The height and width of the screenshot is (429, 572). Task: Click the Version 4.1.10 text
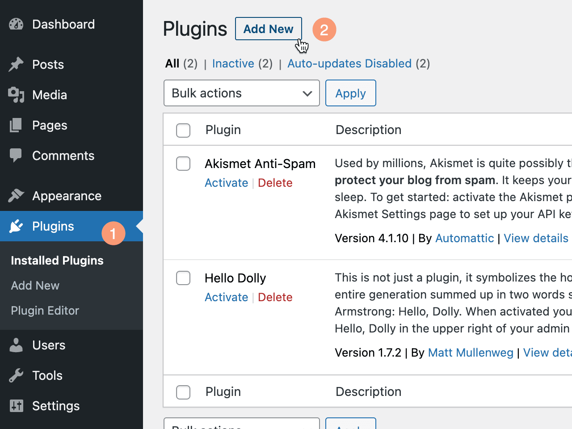pos(372,238)
